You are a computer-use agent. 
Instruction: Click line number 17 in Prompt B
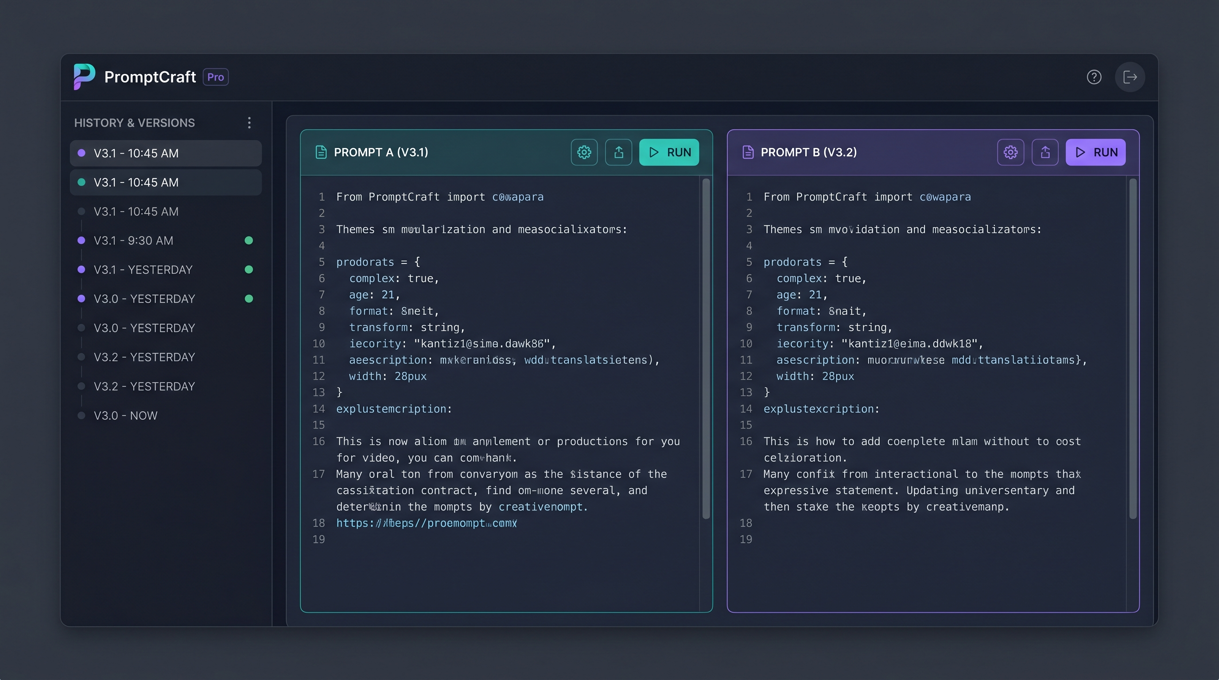(746, 474)
